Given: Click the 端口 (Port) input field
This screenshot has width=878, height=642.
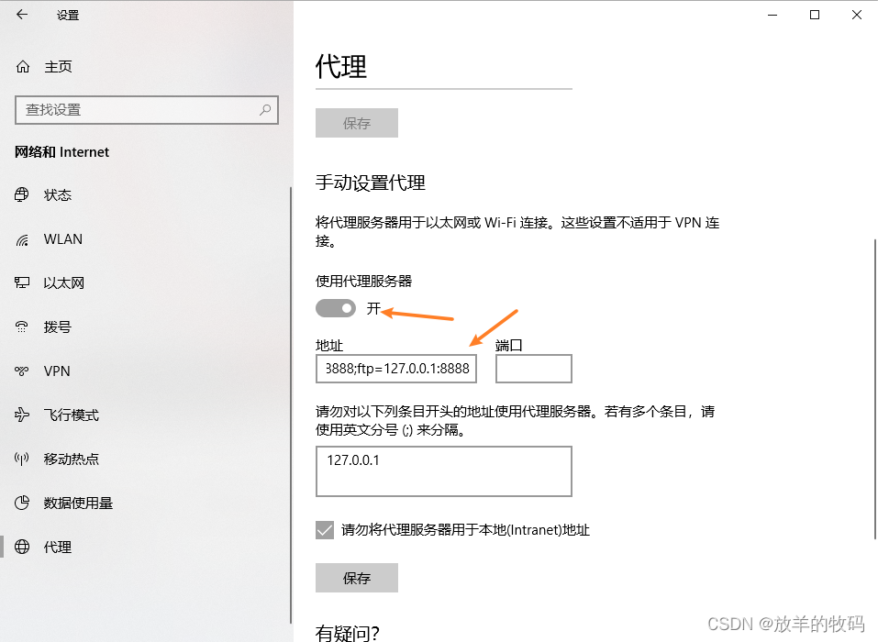Looking at the screenshot, I should [x=533, y=369].
